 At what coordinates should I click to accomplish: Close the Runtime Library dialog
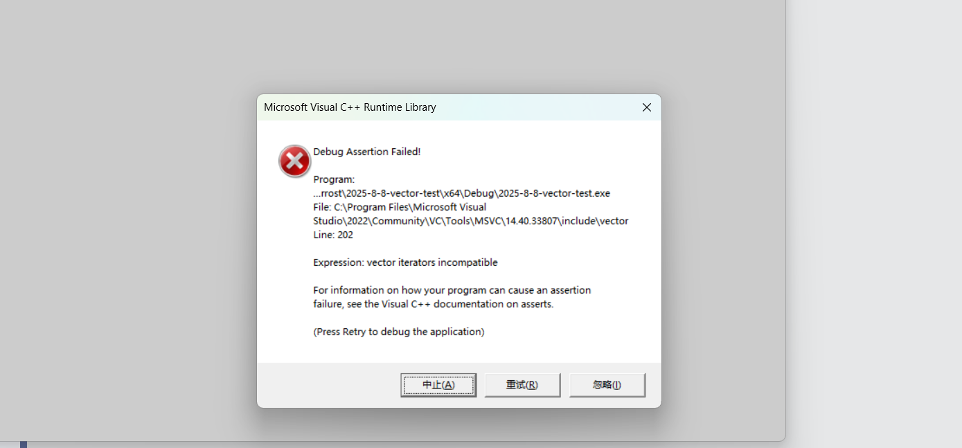tap(646, 107)
